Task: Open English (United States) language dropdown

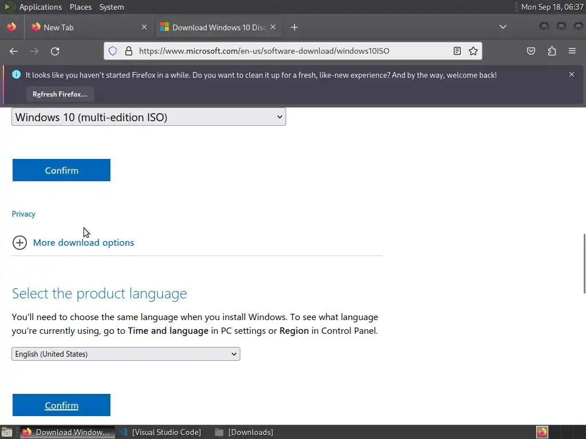Action: pos(125,354)
